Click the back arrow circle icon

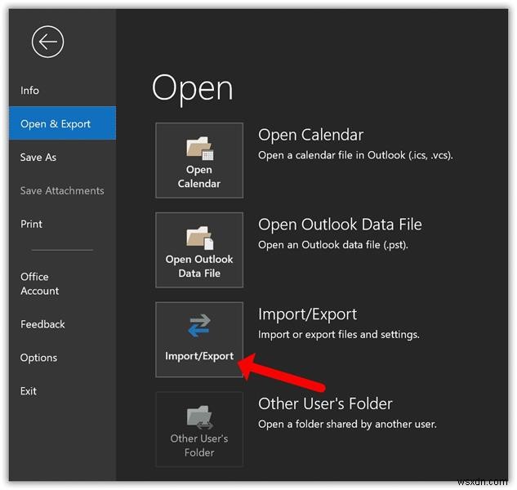48,42
